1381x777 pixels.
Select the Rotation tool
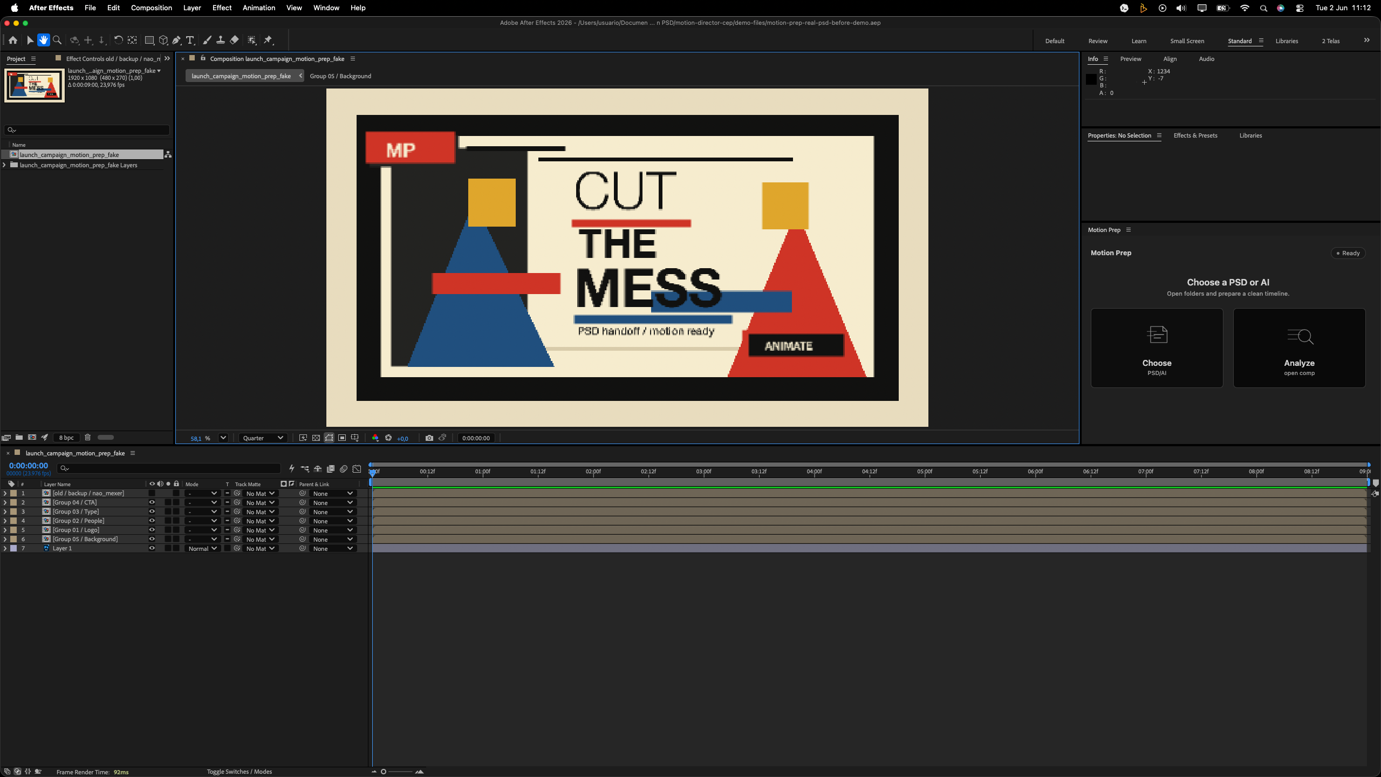119,40
